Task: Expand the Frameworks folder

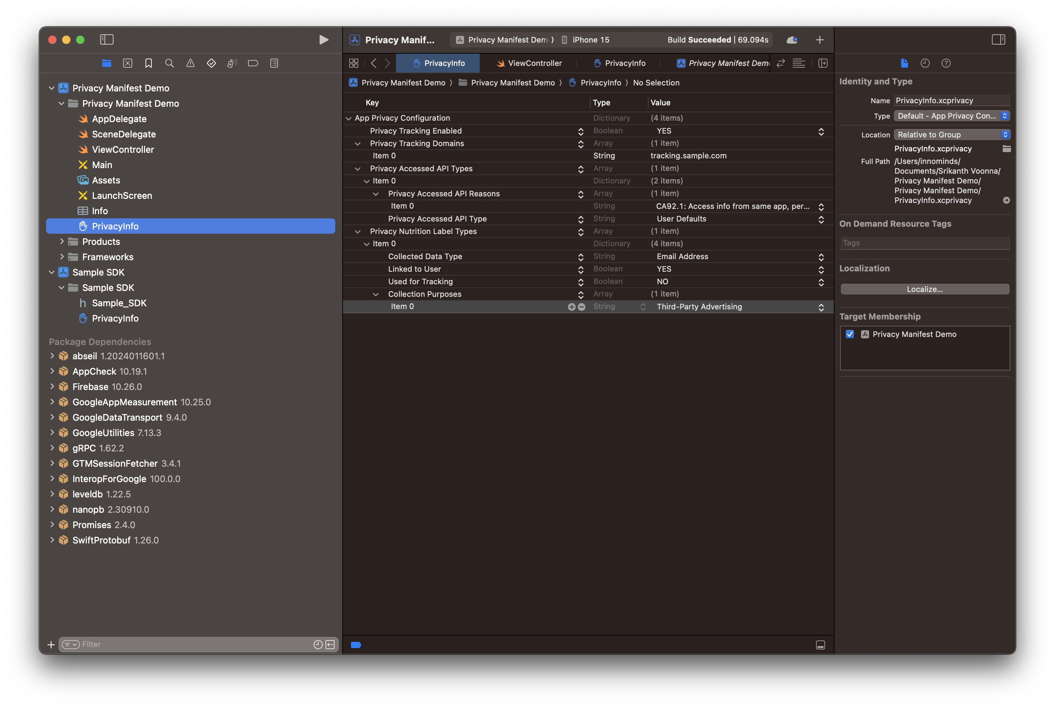Action: click(62, 257)
